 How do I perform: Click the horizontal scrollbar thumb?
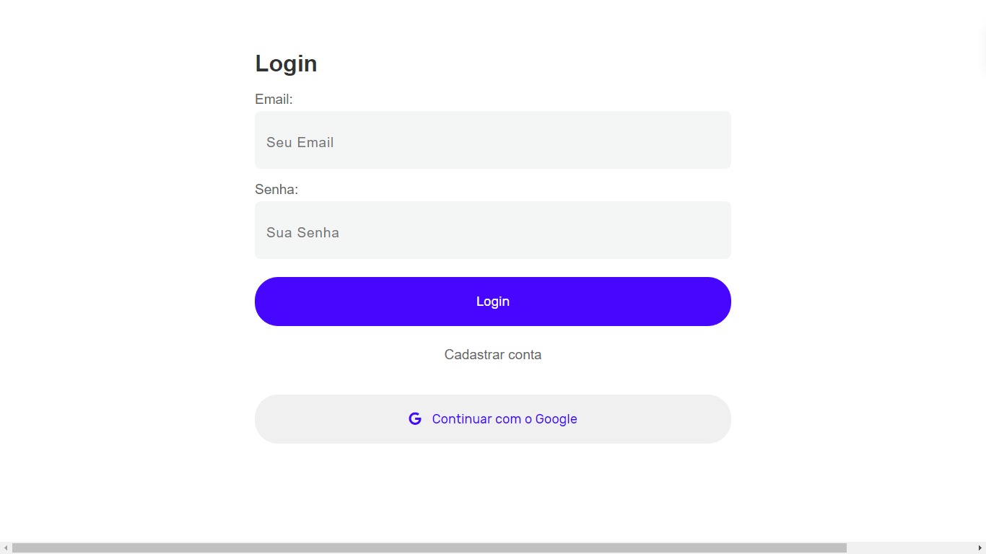click(x=429, y=548)
